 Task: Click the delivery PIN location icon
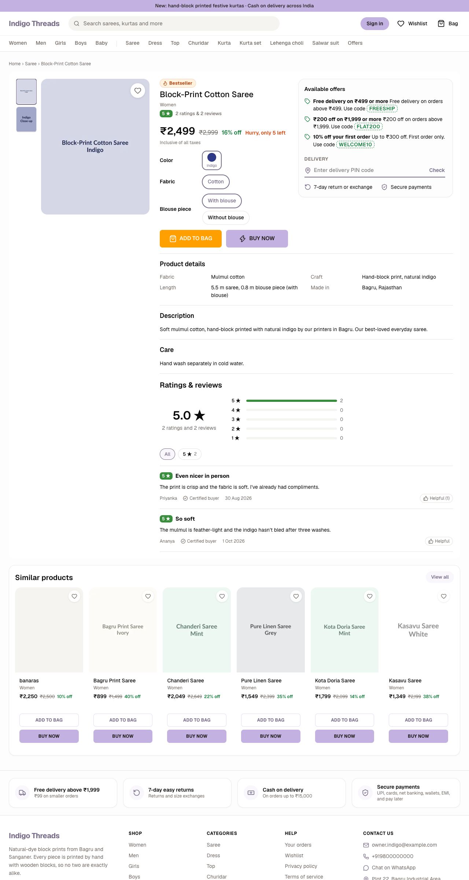coord(308,170)
